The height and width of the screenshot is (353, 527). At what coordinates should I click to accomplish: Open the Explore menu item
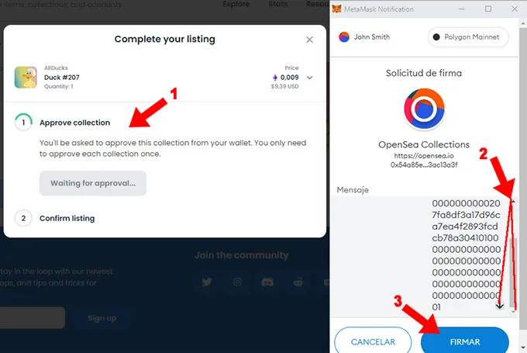(236, 5)
